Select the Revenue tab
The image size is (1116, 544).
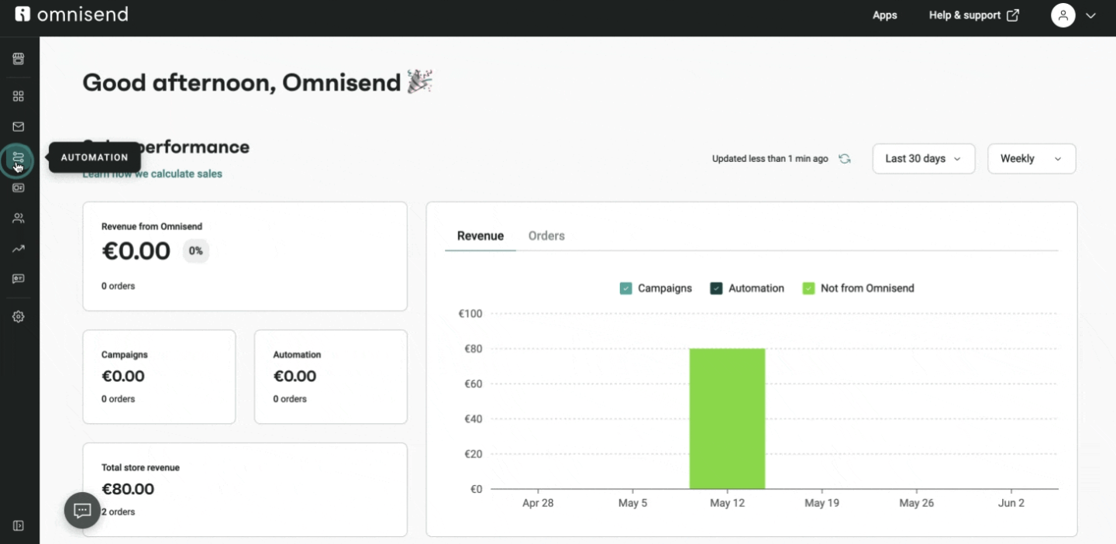click(480, 236)
